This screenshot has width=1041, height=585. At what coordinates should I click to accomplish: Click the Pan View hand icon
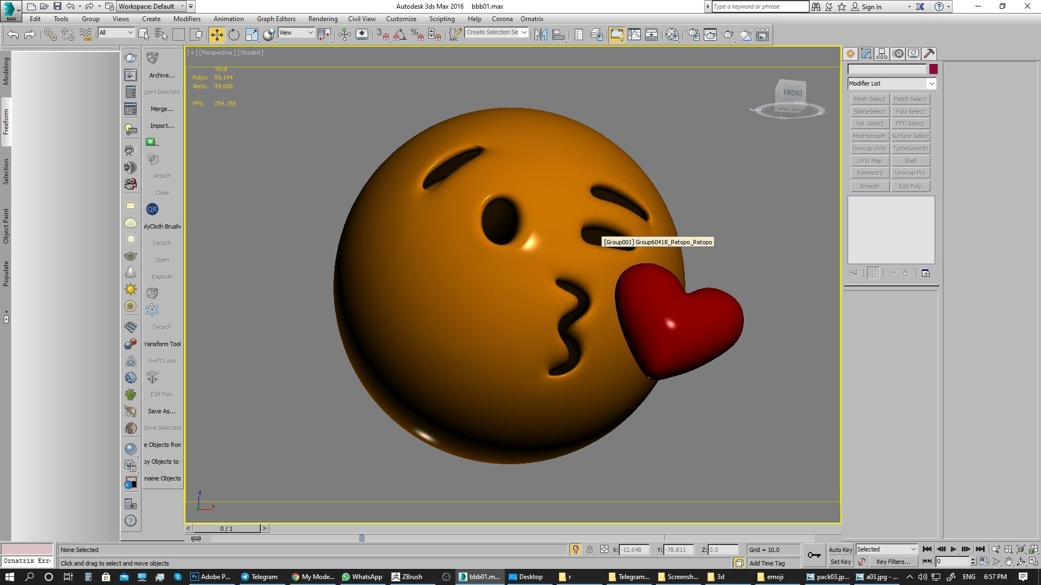coord(1008,562)
